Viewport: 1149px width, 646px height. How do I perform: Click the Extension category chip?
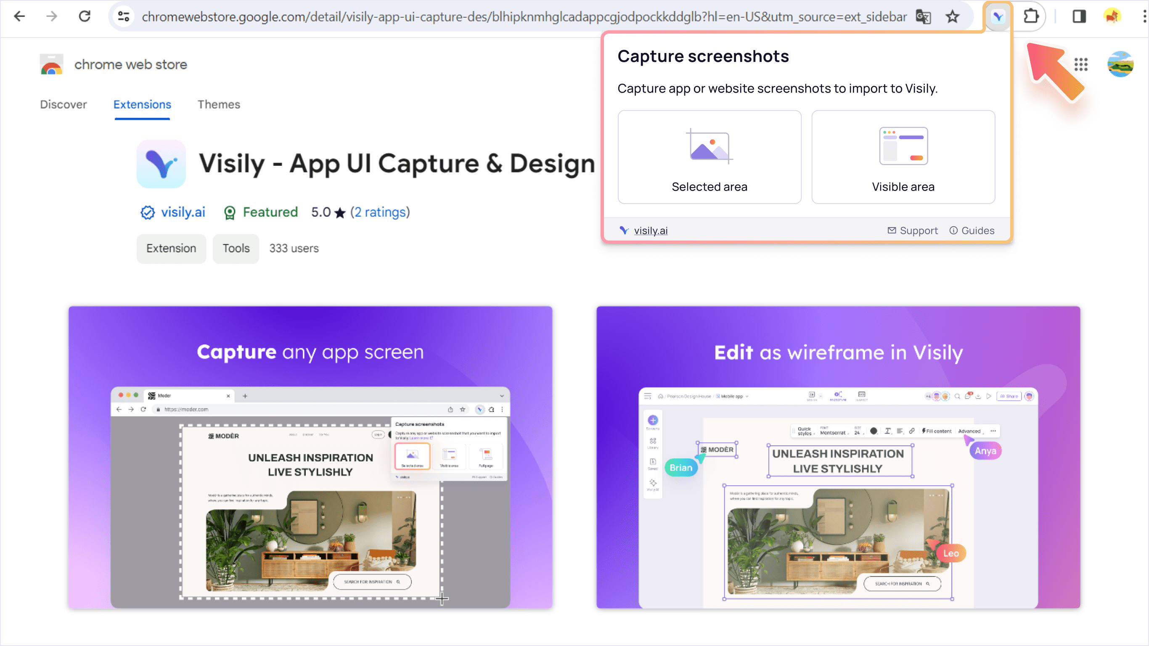(171, 249)
